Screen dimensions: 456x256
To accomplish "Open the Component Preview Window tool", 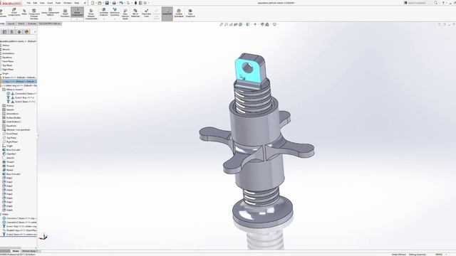I will (x=34, y=14).
